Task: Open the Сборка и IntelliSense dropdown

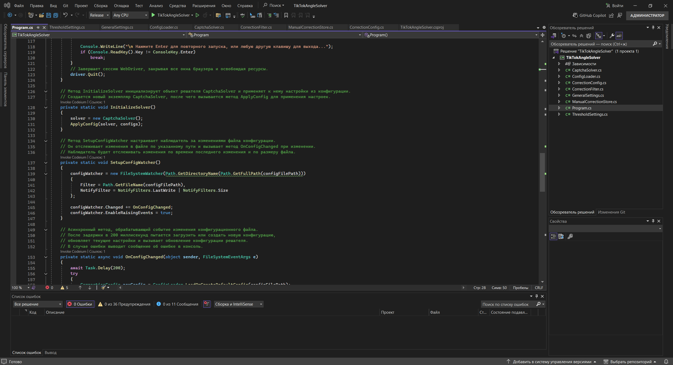Action: point(239,304)
